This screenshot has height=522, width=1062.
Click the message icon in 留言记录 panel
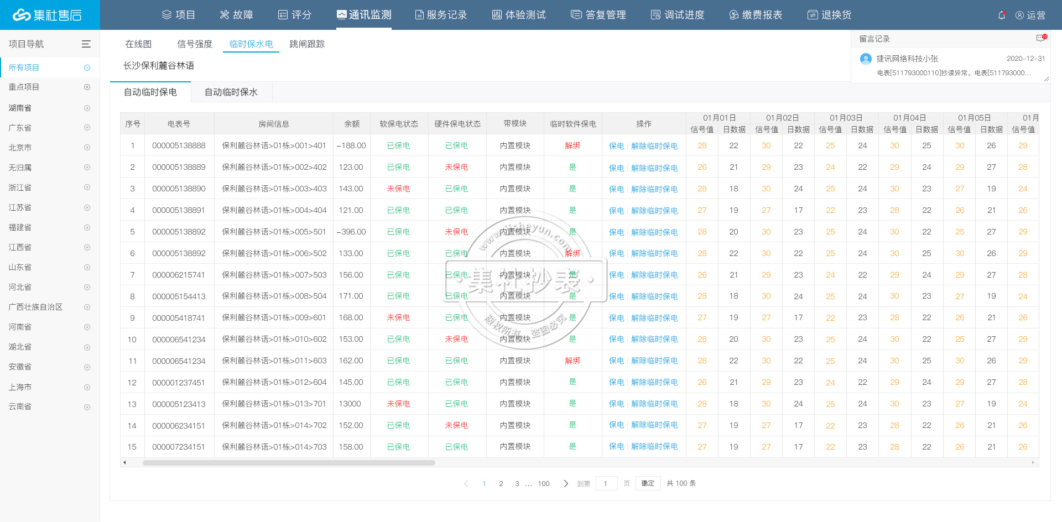pos(1040,38)
